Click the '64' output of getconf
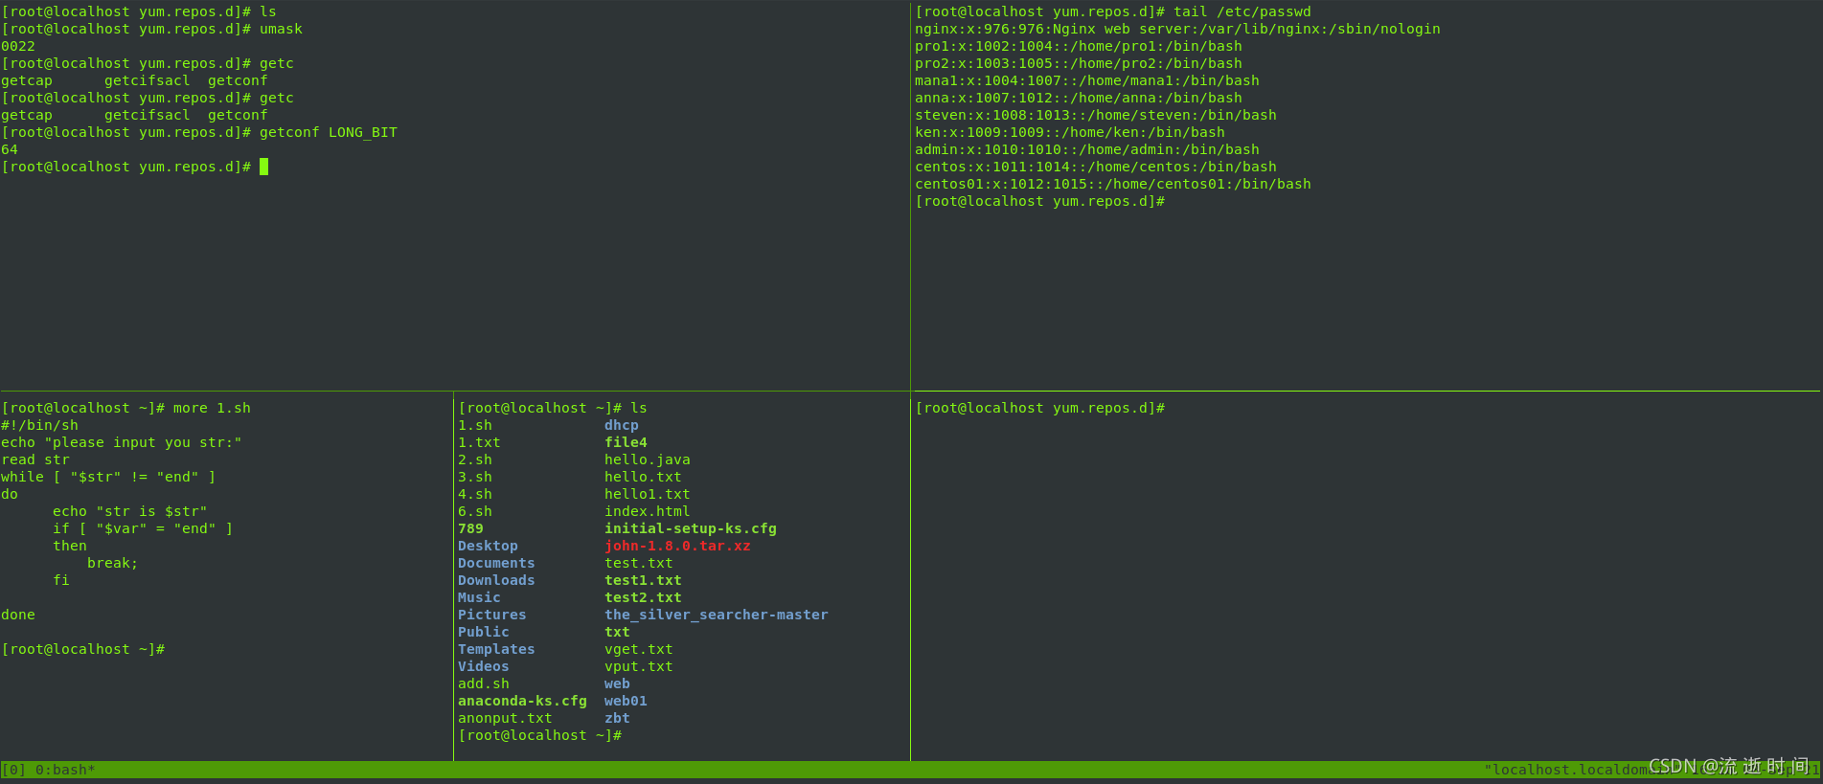1823x784 pixels. click(x=10, y=149)
